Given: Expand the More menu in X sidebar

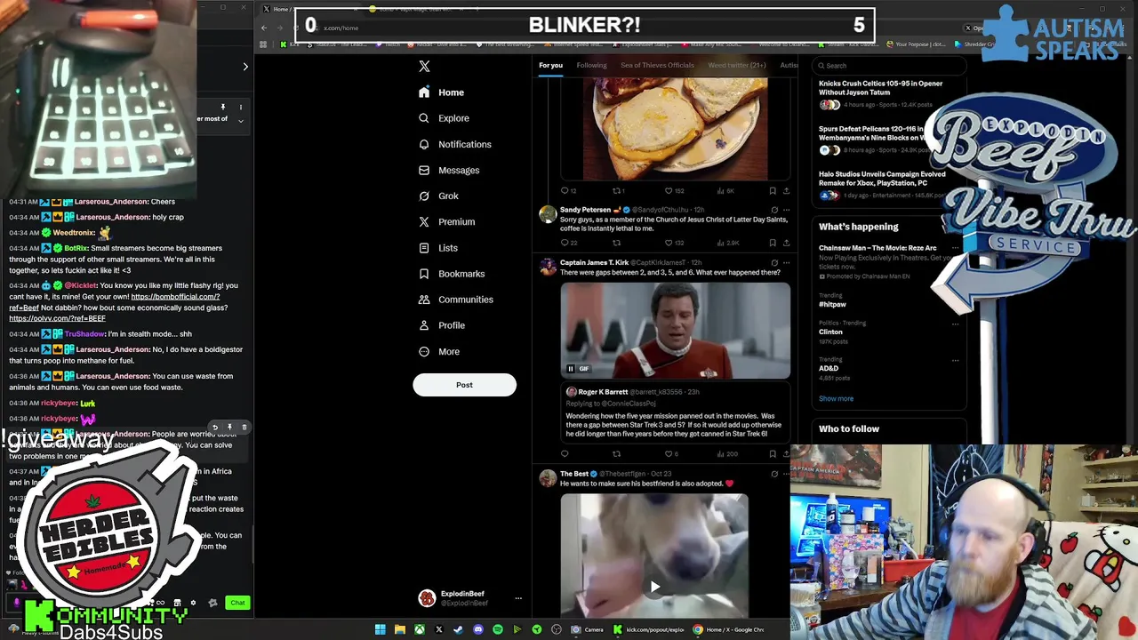Looking at the screenshot, I should click(x=439, y=351).
